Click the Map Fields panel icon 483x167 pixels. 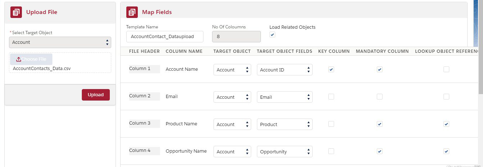point(132,12)
